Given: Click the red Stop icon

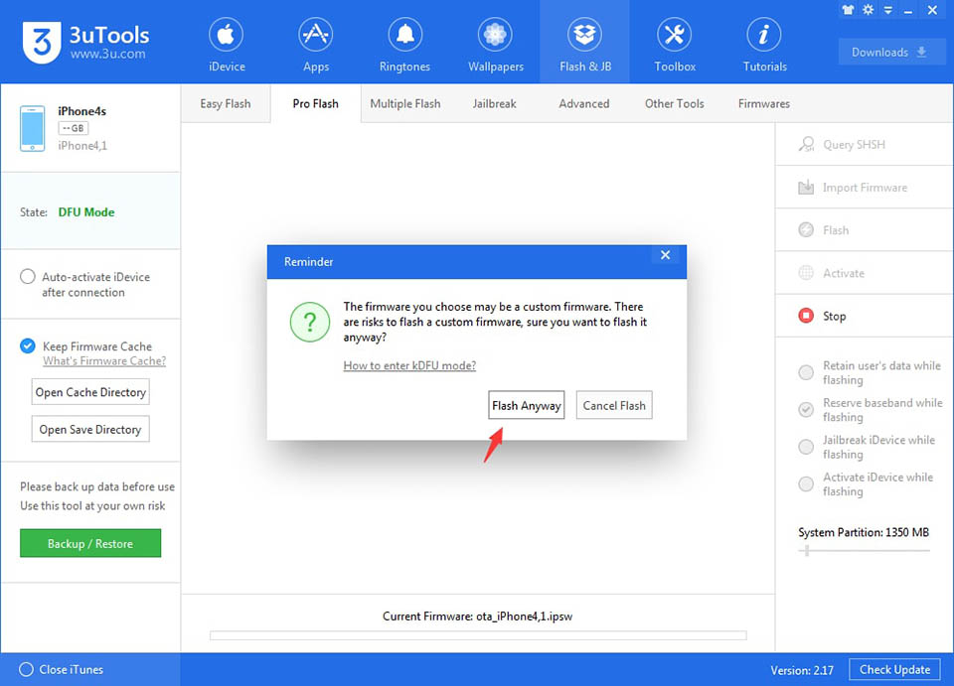Looking at the screenshot, I should (x=806, y=316).
